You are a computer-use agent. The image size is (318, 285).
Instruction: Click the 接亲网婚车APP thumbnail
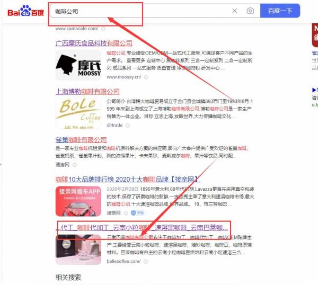coord(78,201)
